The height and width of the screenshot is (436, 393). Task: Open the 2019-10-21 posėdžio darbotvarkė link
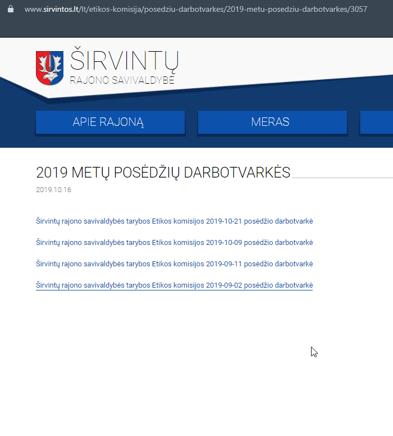click(x=174, y=221)
